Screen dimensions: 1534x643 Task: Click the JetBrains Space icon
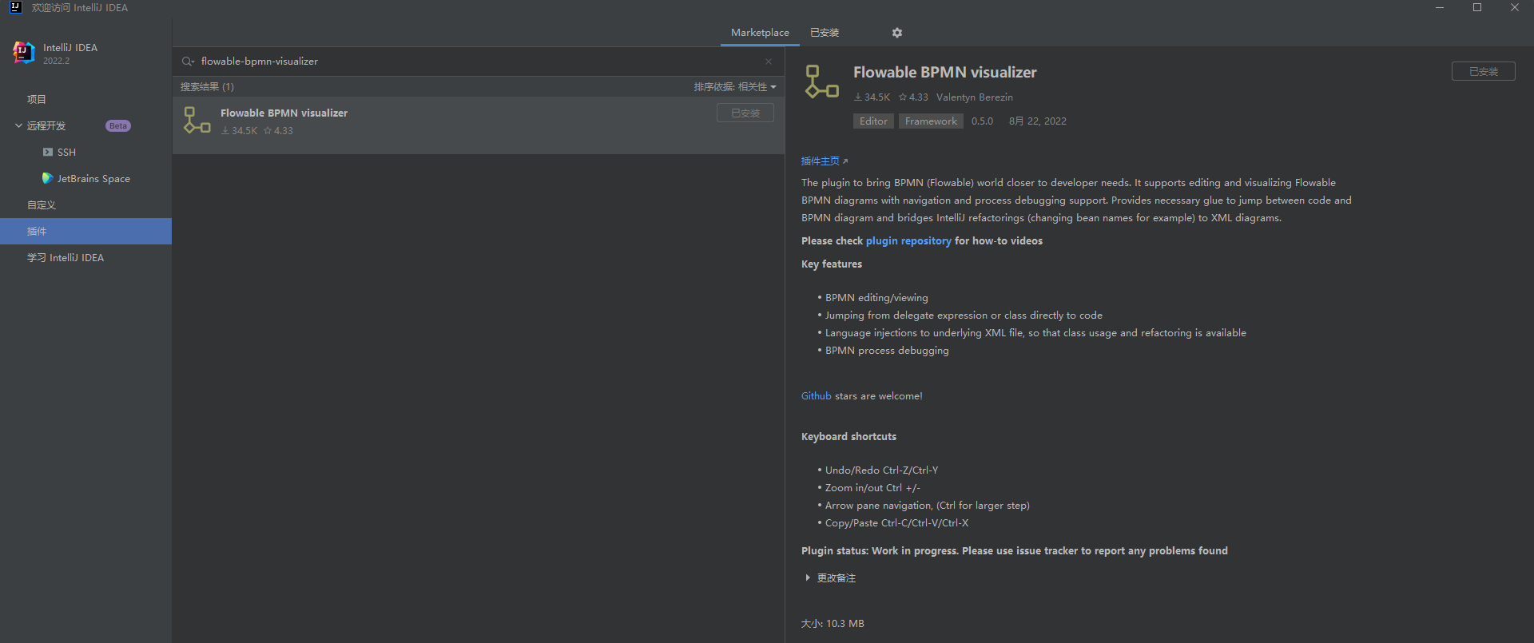(x=48, y=178)
